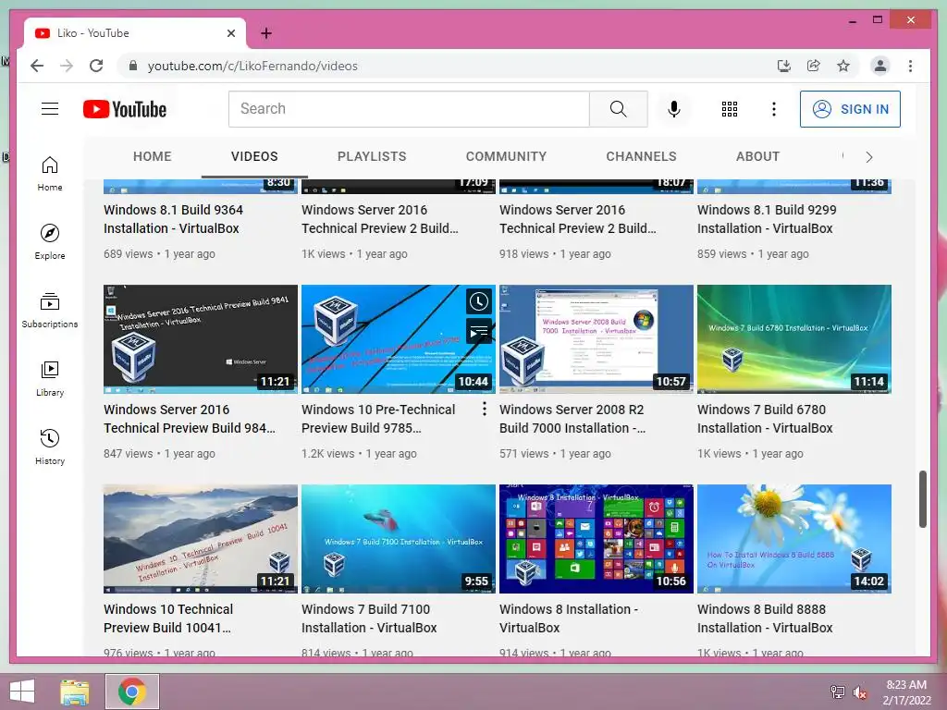
Task: Open a new browser tab
Action: click(x=265, y=33)
